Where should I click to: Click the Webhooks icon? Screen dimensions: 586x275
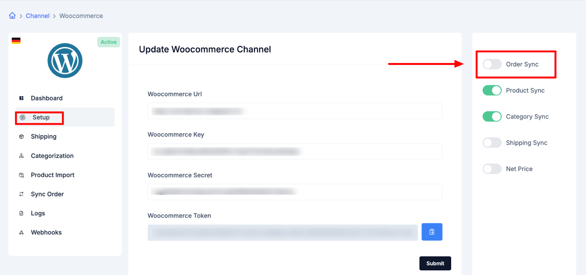[21, 232]
